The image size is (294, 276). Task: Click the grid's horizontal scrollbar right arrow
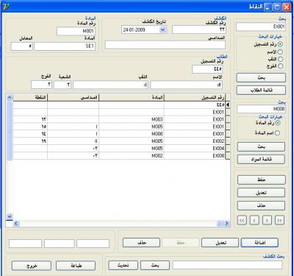(x=226, y=223)
